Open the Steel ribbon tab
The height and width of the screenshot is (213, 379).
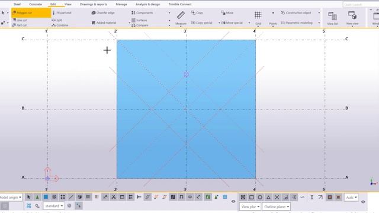(x=17, y=4)
